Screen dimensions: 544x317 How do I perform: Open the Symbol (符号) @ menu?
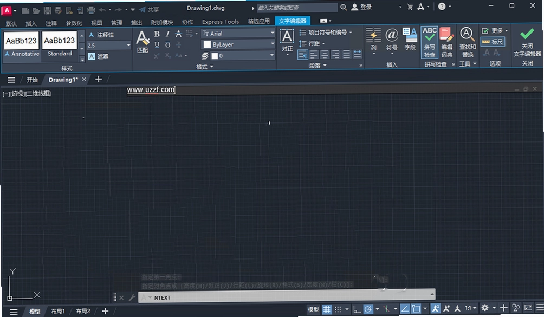pos(392,41)
